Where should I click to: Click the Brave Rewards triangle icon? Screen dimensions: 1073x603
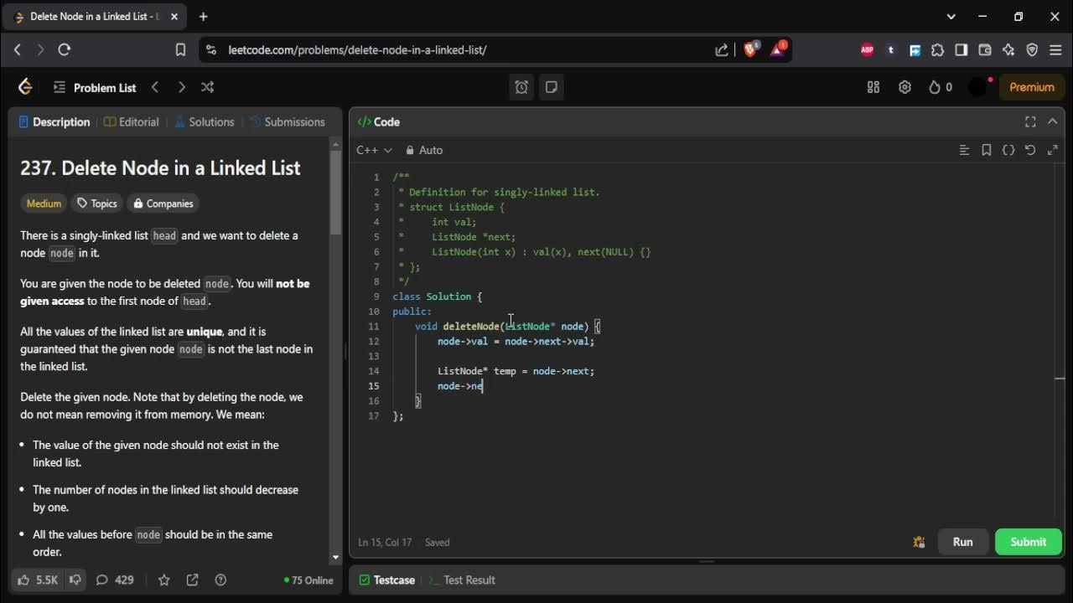coord(777,49)
